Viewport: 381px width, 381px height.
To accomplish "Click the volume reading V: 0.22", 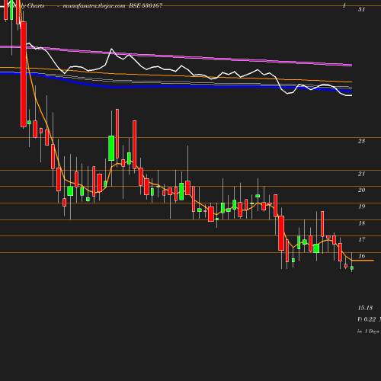I will [x=367, y=319].
